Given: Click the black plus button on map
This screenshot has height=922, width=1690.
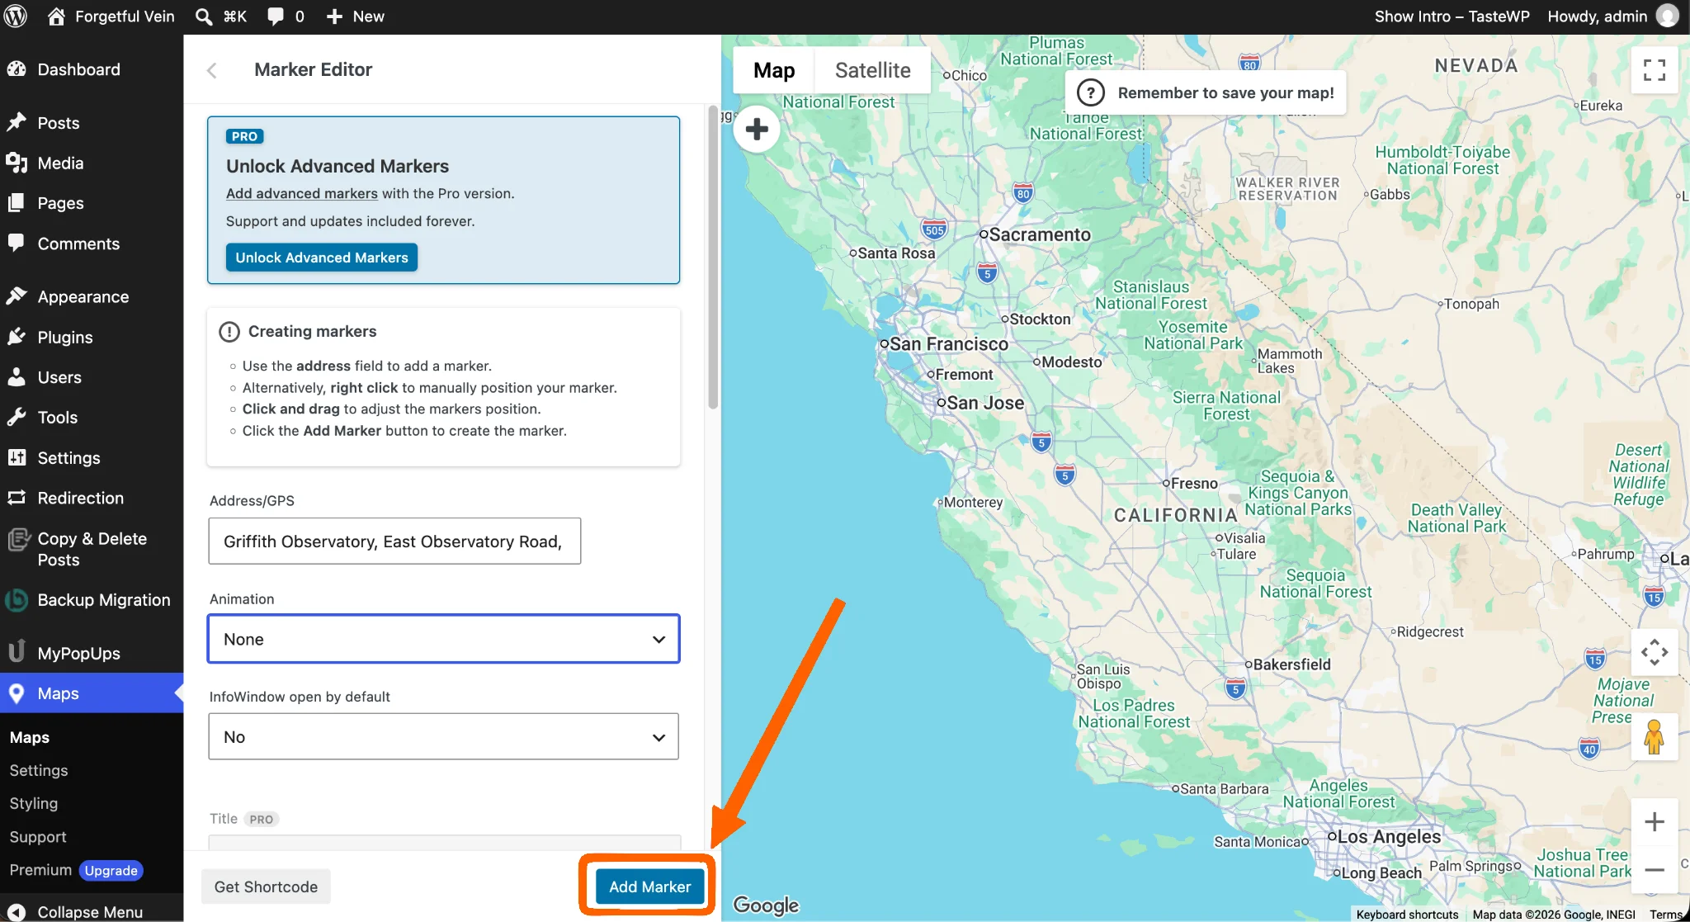Looking at the screenshot, I should 757,129.
